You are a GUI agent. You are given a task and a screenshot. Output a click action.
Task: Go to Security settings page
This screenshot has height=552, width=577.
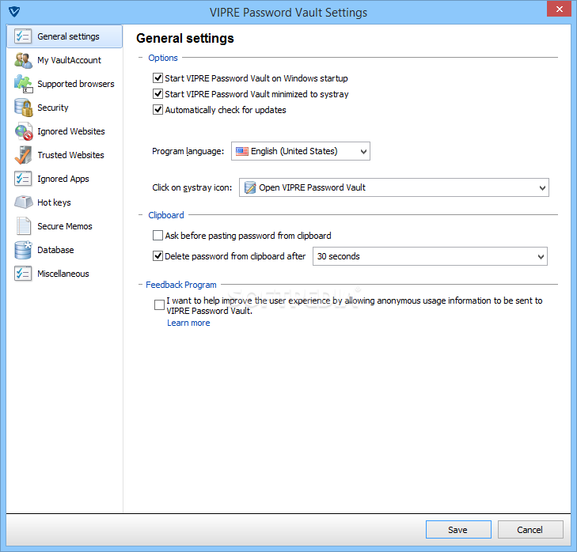[53, 108]
